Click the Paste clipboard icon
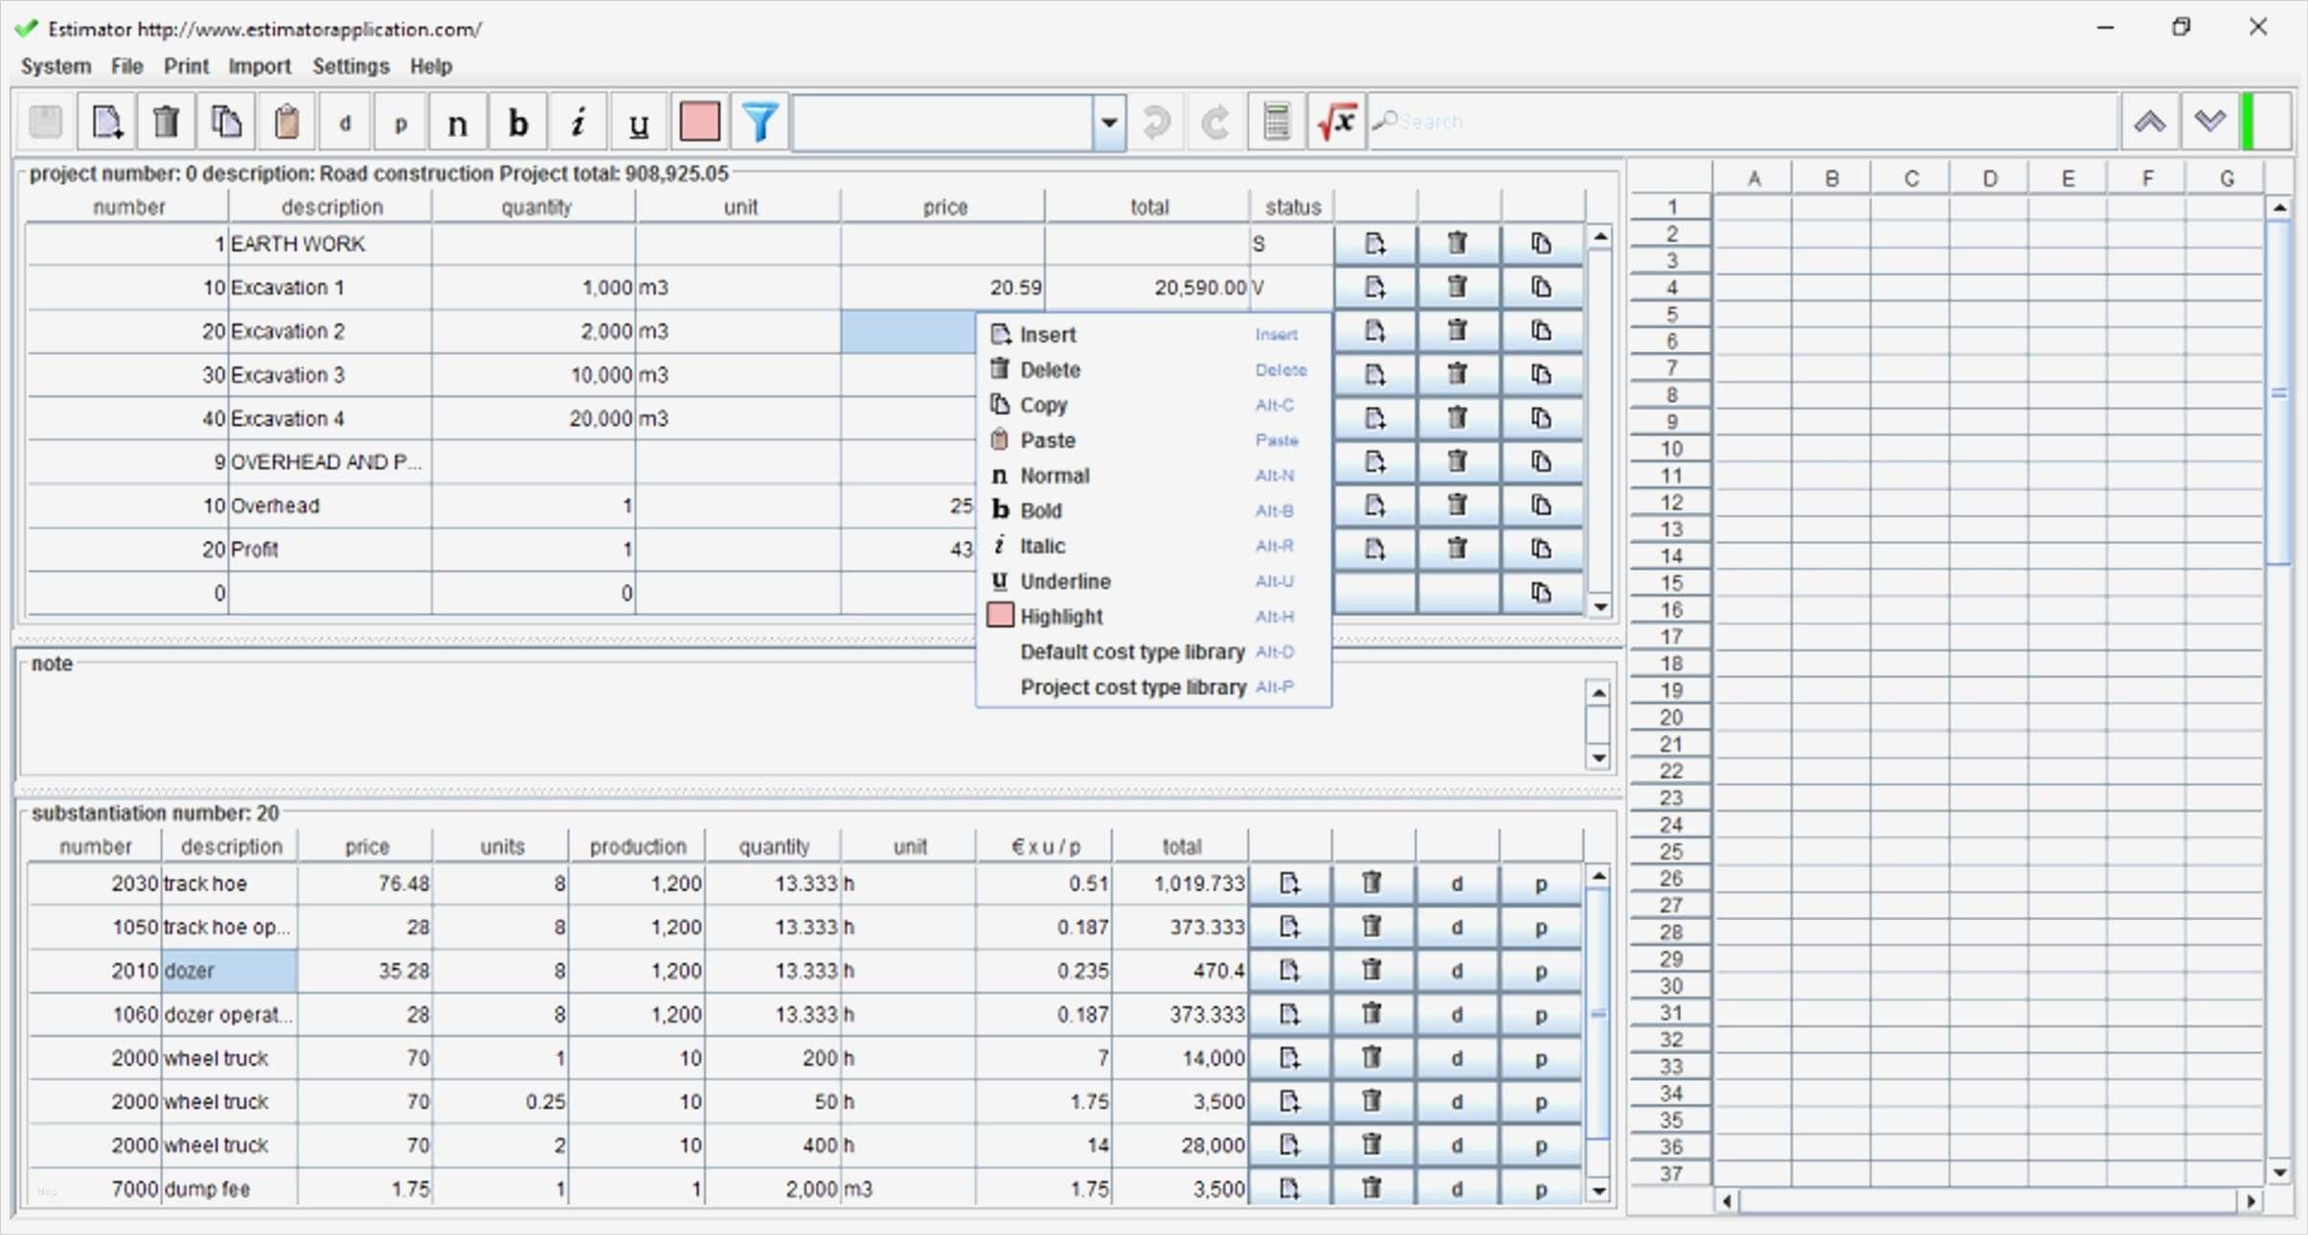2308x1235 pixels. (x=285, y=121)
